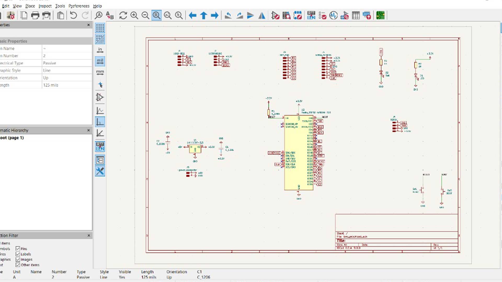Open the Footprint Editor
The image size is (502, 282).
point(298,15)
